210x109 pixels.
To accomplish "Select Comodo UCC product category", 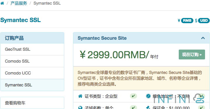I will click(x=32, y=73).
